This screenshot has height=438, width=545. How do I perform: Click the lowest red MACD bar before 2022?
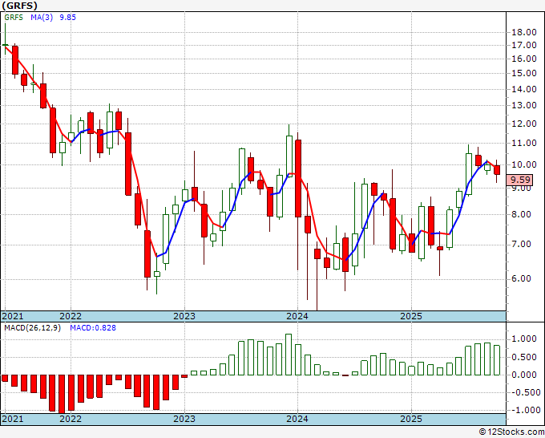point(62,394)
